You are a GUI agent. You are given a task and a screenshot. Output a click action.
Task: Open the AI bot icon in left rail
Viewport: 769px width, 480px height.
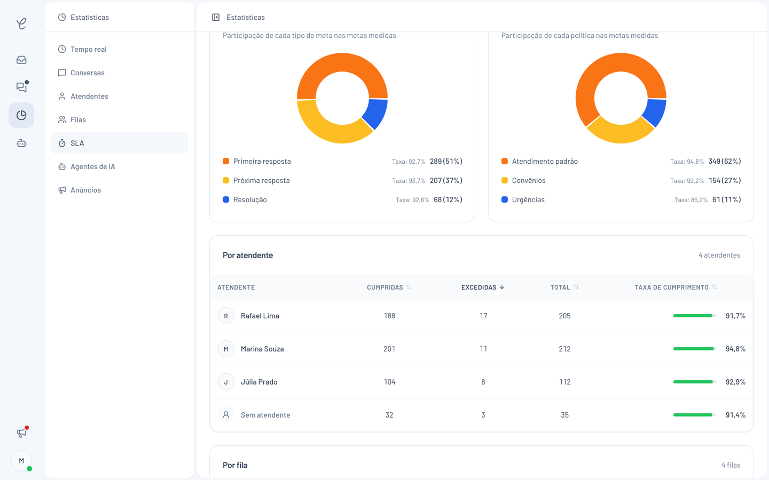click(x=21, y=143)
